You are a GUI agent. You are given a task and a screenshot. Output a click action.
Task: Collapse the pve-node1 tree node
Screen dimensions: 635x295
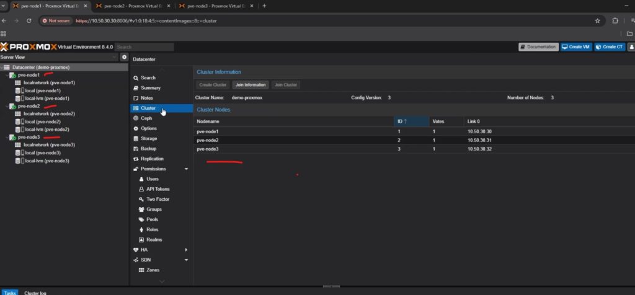tap(7, 75)
